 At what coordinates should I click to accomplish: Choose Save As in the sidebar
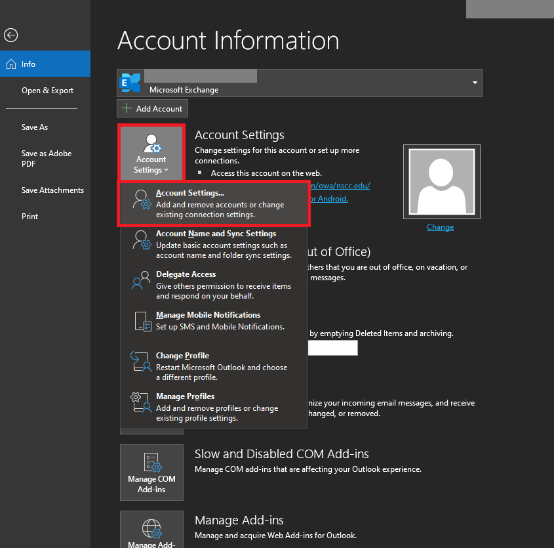click(35, 127)
